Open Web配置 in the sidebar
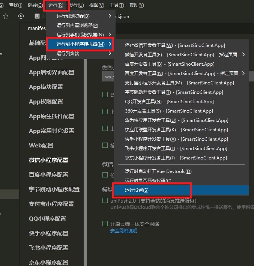This screenshot has width=254, height=266. 41,146
